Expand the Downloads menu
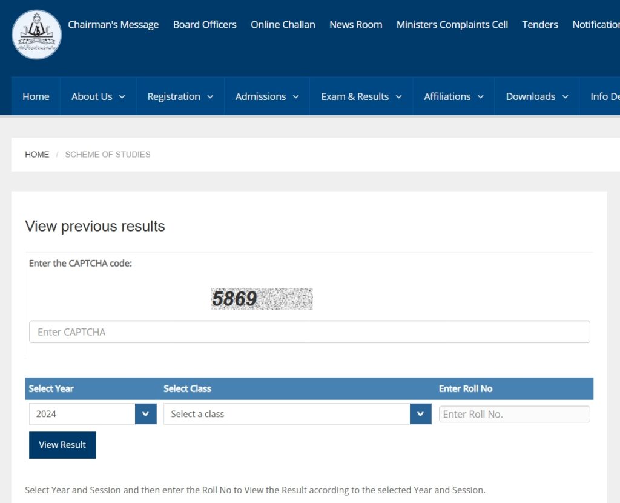This screenshot has height=503, width=620. click(536, 96)
